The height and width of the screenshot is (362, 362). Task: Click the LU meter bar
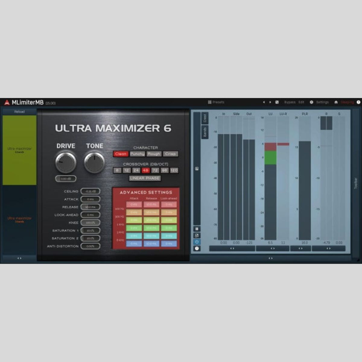pyautogui.click(x=270, y=179)
